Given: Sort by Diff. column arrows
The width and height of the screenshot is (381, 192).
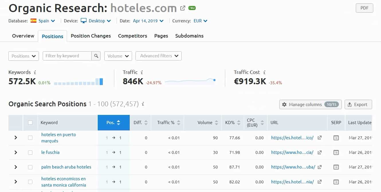Looking at the screenshot, I should click(146, 123).
